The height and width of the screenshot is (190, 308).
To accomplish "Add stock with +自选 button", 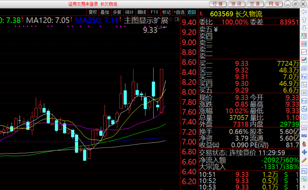I will coord(179,12).
